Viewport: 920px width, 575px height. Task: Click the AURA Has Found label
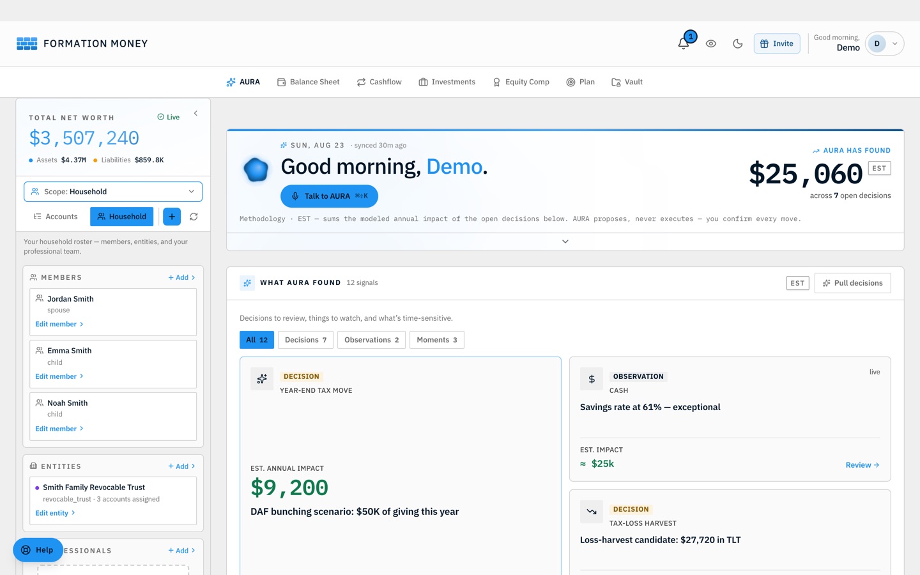pos(852,151)
